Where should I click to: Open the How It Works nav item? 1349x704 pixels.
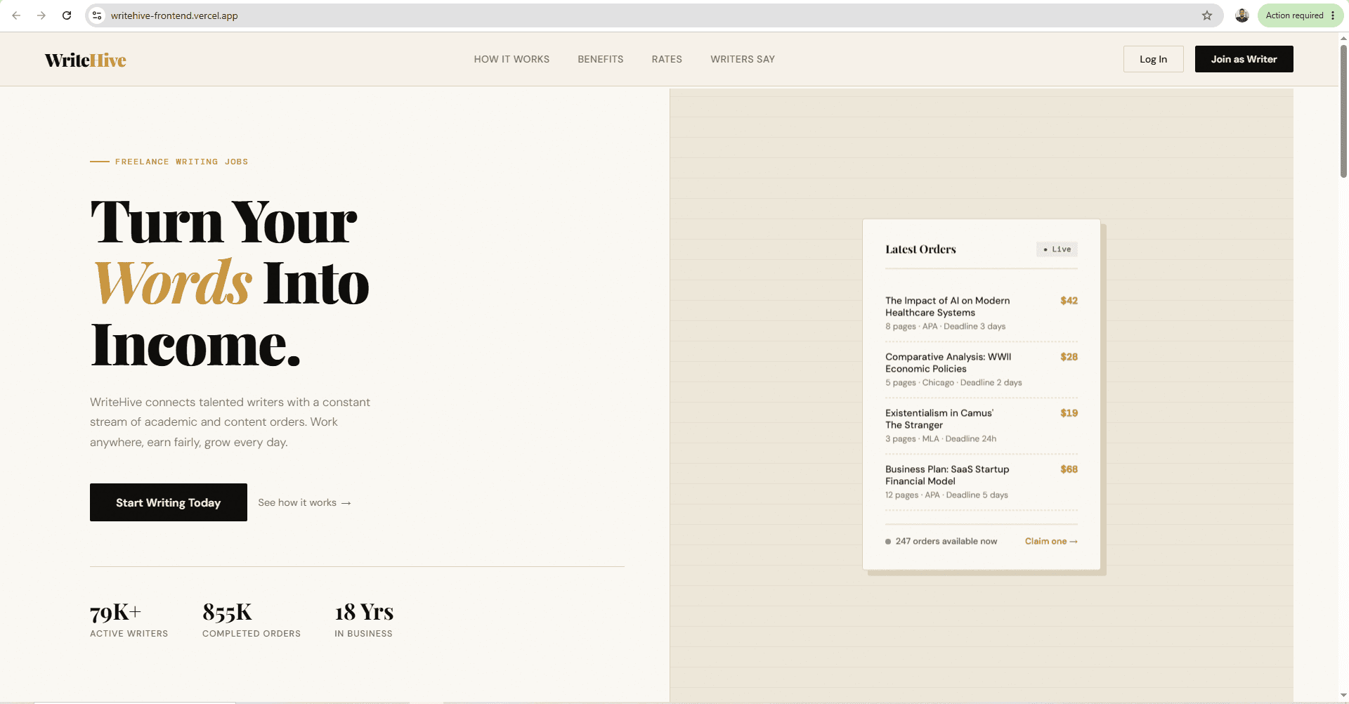[x=511, y=59]
